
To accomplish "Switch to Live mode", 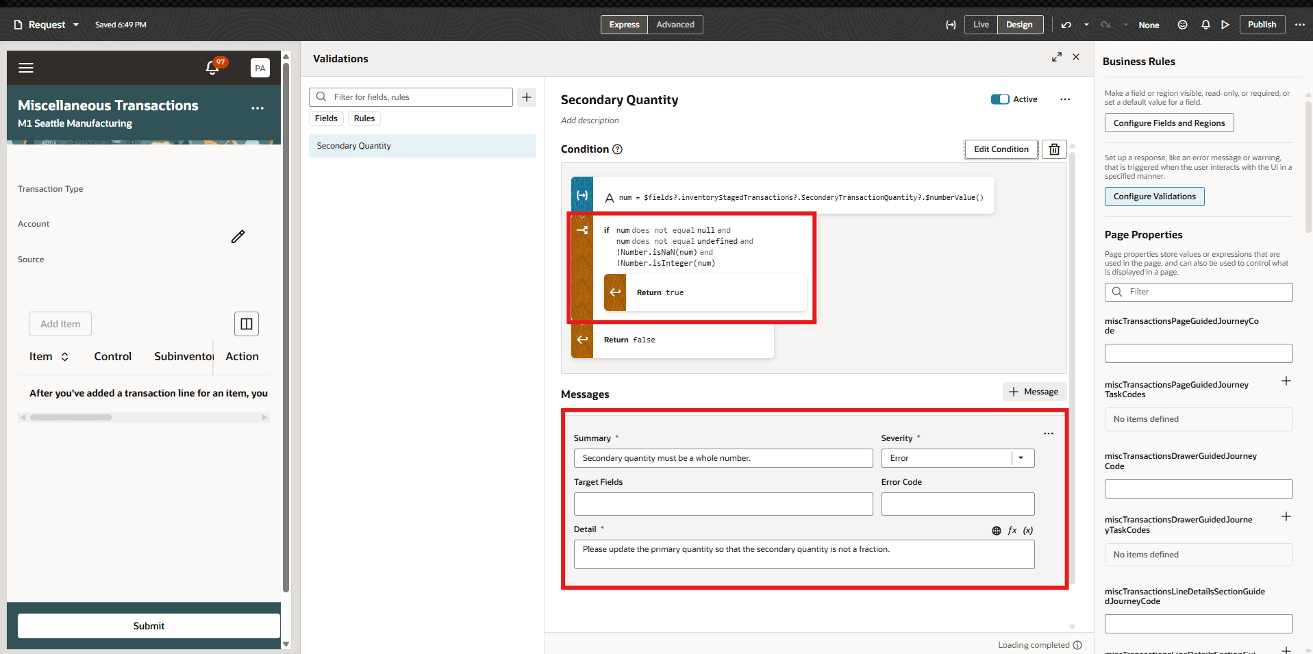I will point(981,25).
